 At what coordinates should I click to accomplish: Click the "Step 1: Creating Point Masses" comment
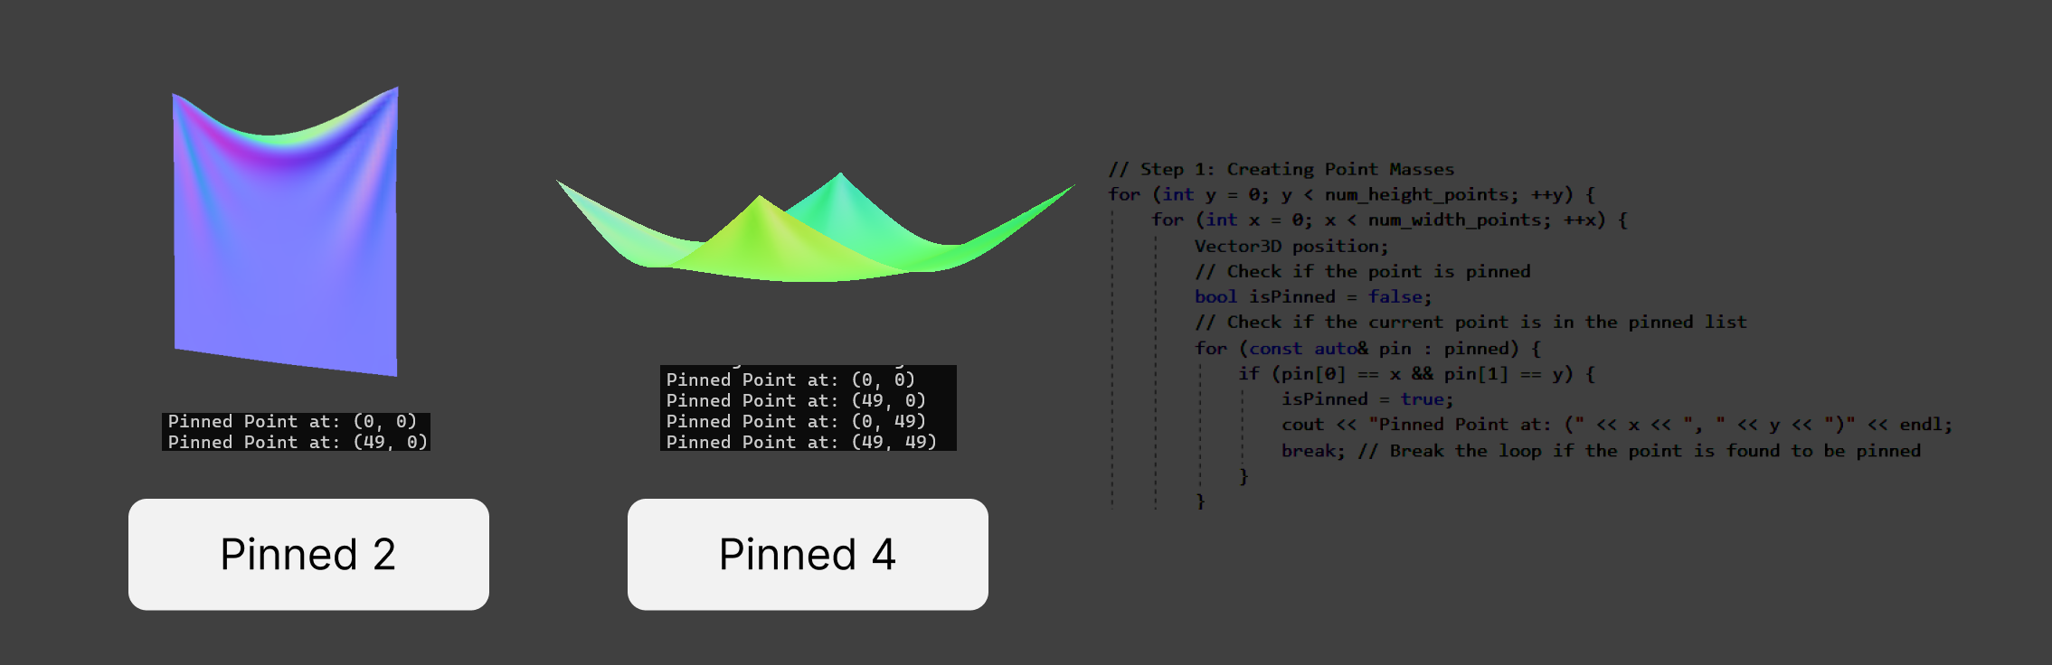coord(1281,169)
